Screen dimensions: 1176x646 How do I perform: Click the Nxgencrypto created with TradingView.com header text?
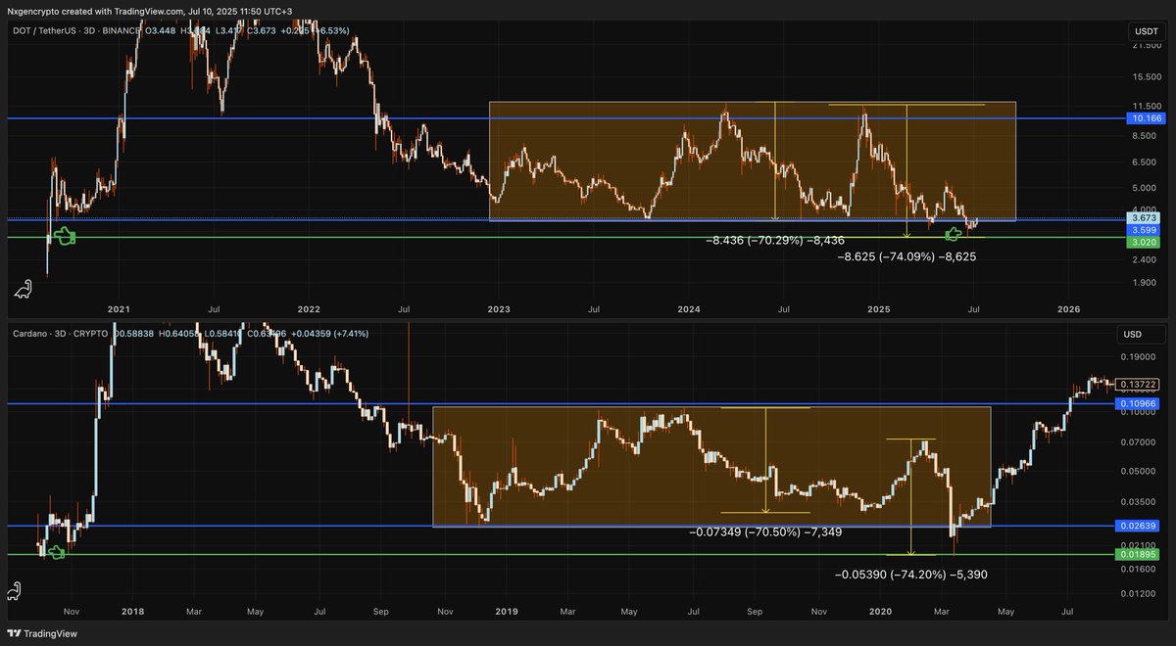[x=150, y=11]
